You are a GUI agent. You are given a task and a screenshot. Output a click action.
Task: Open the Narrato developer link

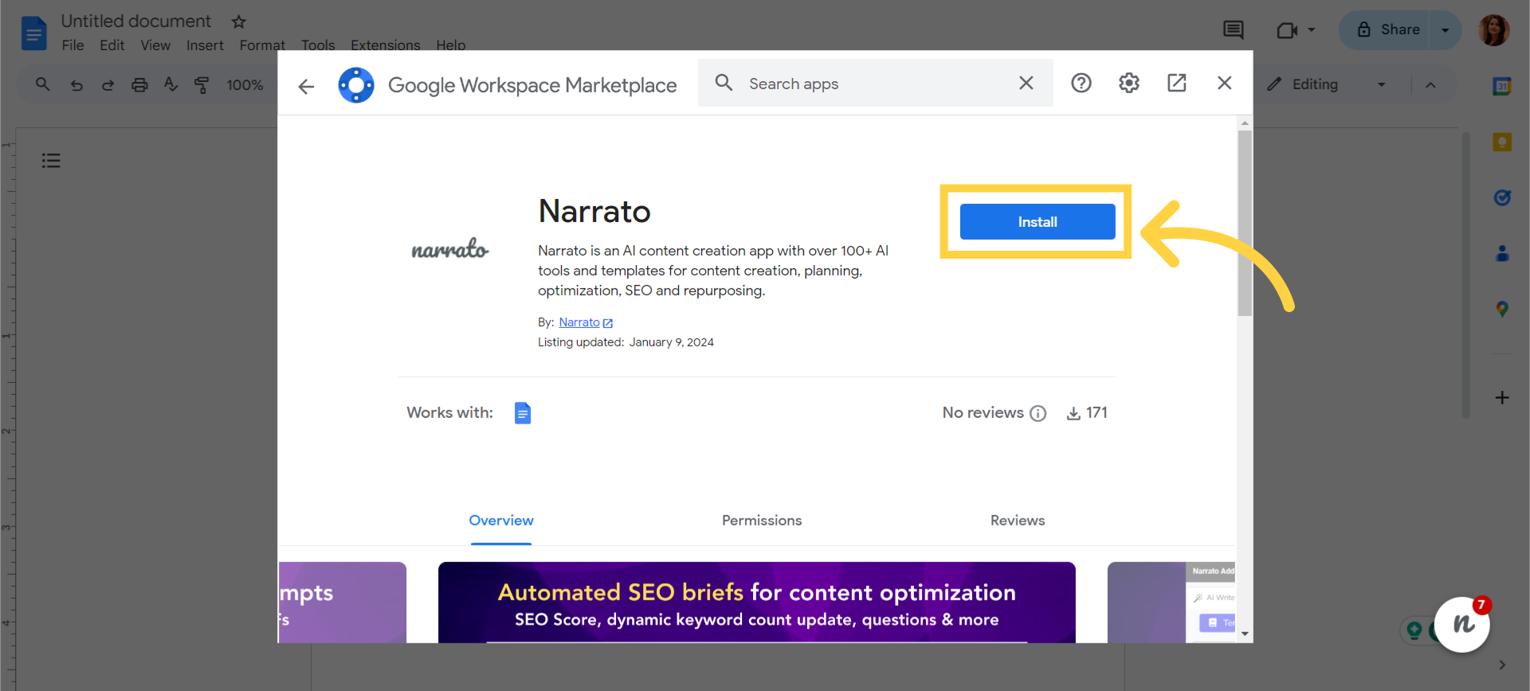(x=579, y=322)
